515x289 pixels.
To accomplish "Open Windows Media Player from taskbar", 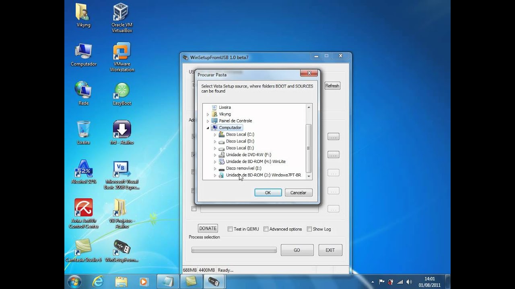I will coord(144,281).
